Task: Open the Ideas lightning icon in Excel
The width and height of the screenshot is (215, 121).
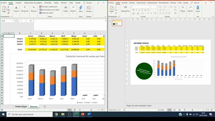Action: [x=81, y=8]
